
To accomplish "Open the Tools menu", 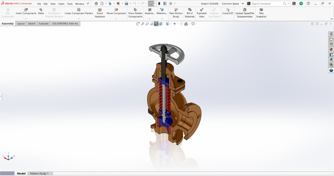I will pyautogui.click(x=70, y=3).
